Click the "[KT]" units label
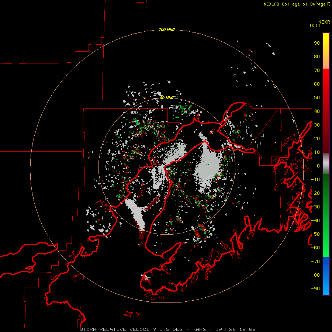 (x=315, y=25)
